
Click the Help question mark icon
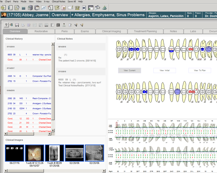point(6,25)
